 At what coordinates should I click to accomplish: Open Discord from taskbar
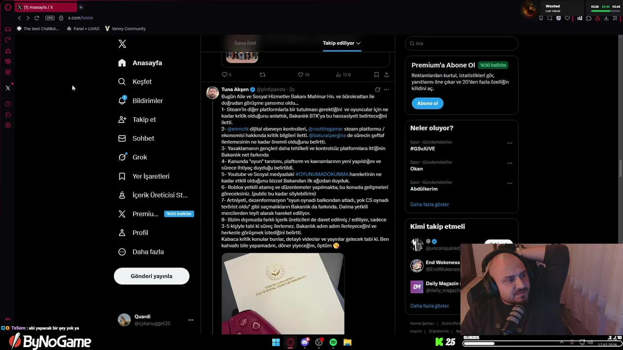(305, 342)
